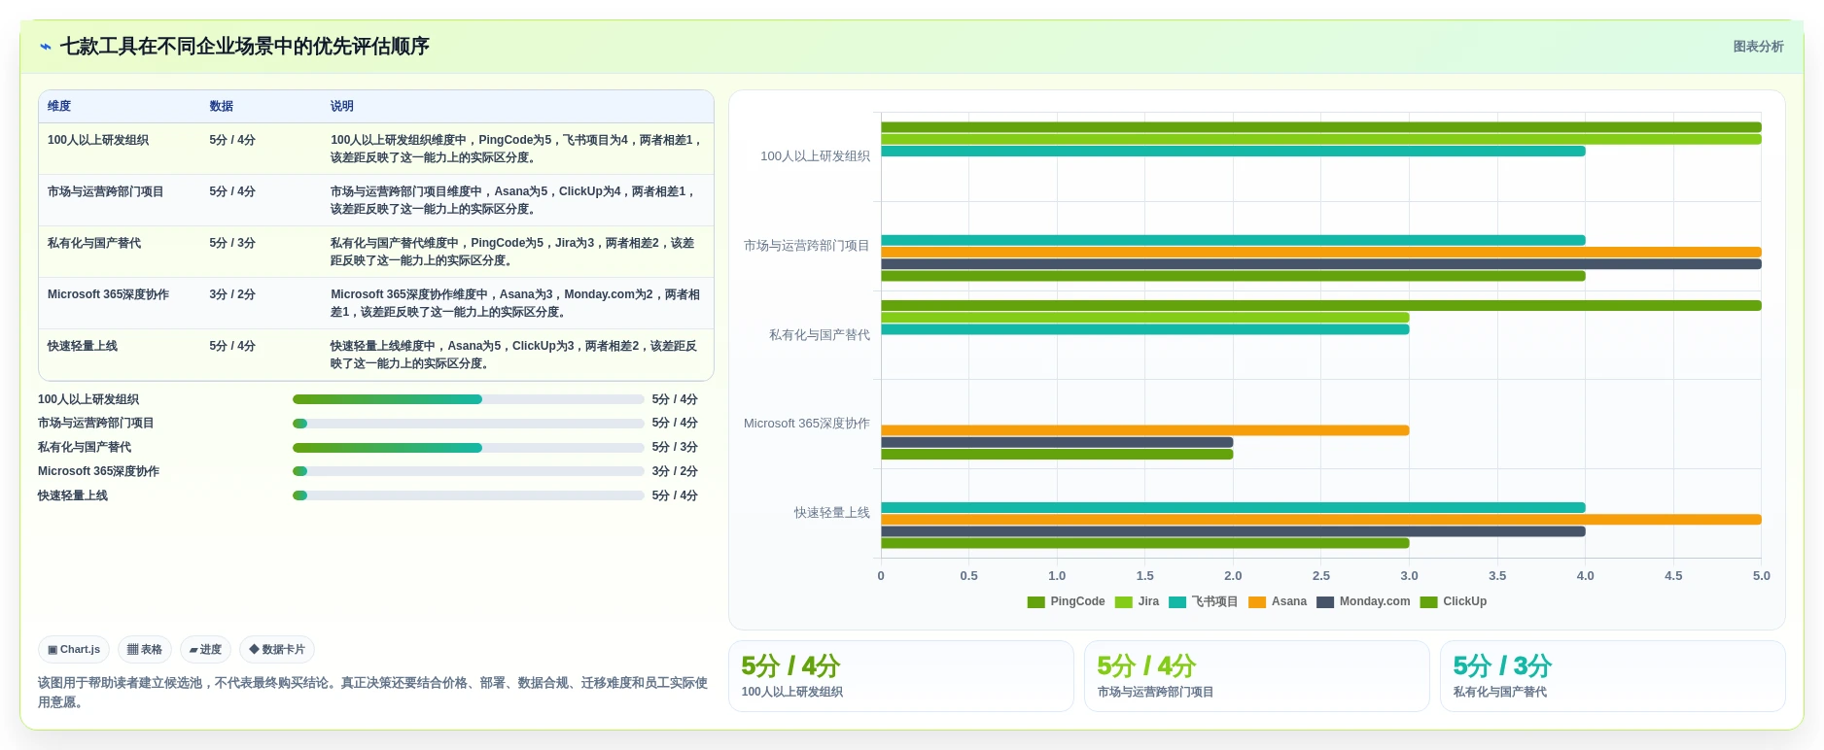Image resolution: width=1824 pixels, height=750 pixels.
Task: Click progress list label 快速轻量上线
Action: tap(73, 495)
